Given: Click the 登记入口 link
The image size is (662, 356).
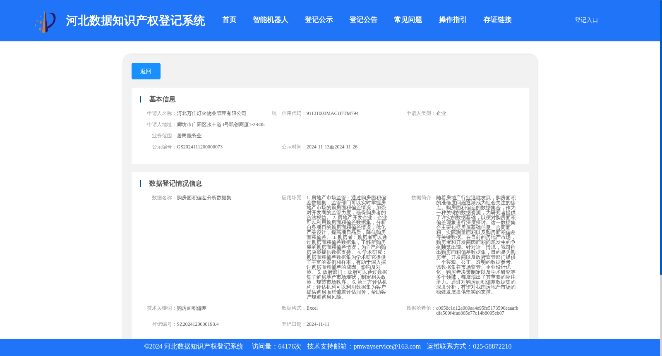Looking at the screenshot, I should coord(586,20).
